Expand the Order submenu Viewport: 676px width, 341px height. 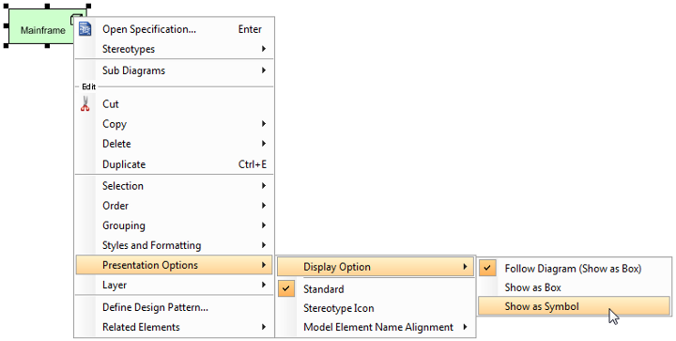click(x=175, y=206)
